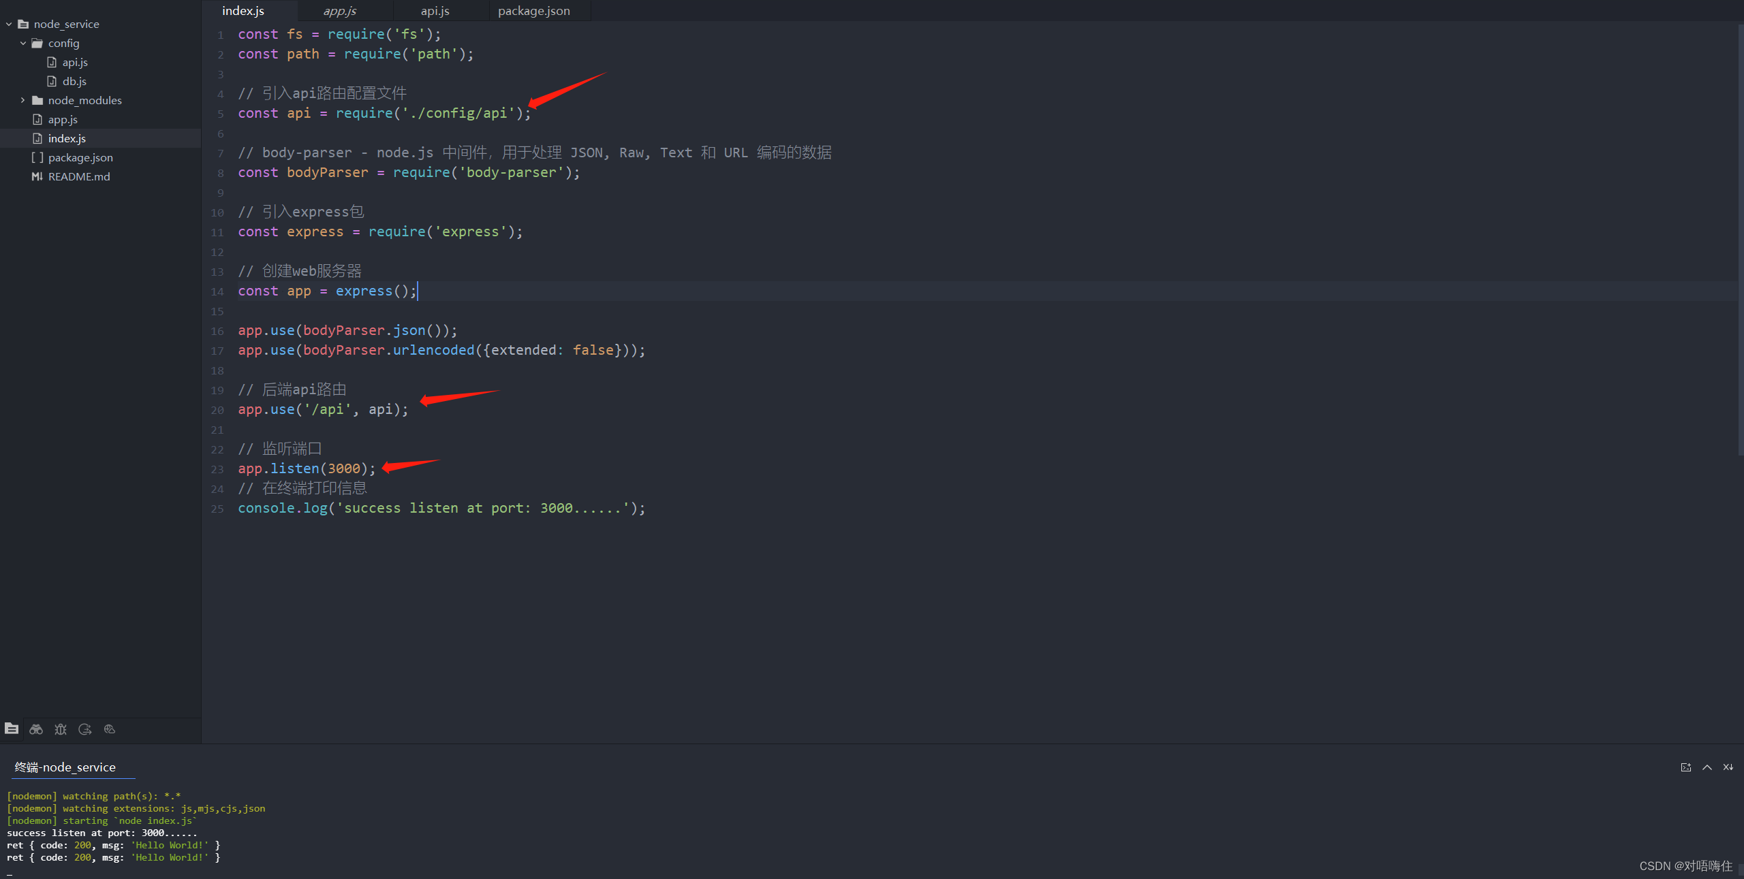Select the 终端-node_service terminal tab
This screenshot has height=879, width=1744.
[65, 767]
